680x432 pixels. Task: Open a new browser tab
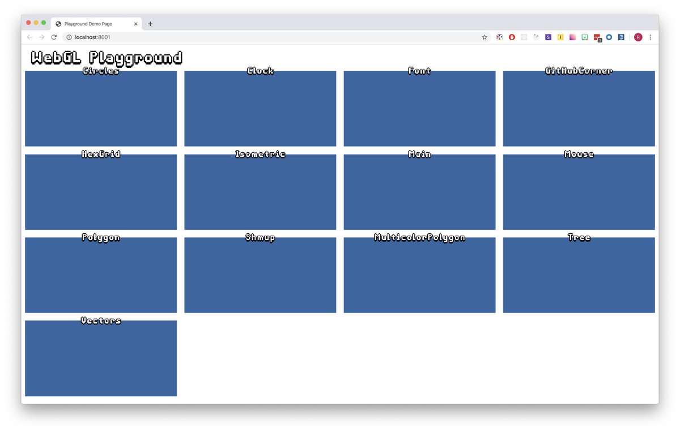pos(150,24)
